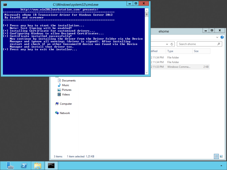Open the Videos library
This screenshot has width=227, height=170.
point(66,94)
